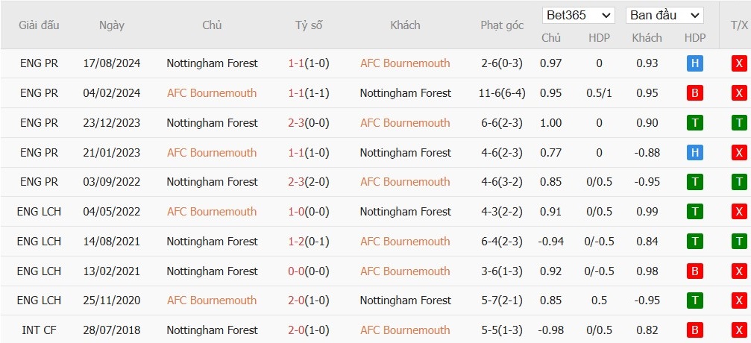Viewport: 751px width, 343px height.
Task: Click the red B badge for 28/07/2018 match
Action: pyautogui.click(x=695, y=330)
